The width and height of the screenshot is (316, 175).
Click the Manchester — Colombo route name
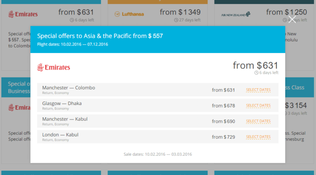[68, 88]
